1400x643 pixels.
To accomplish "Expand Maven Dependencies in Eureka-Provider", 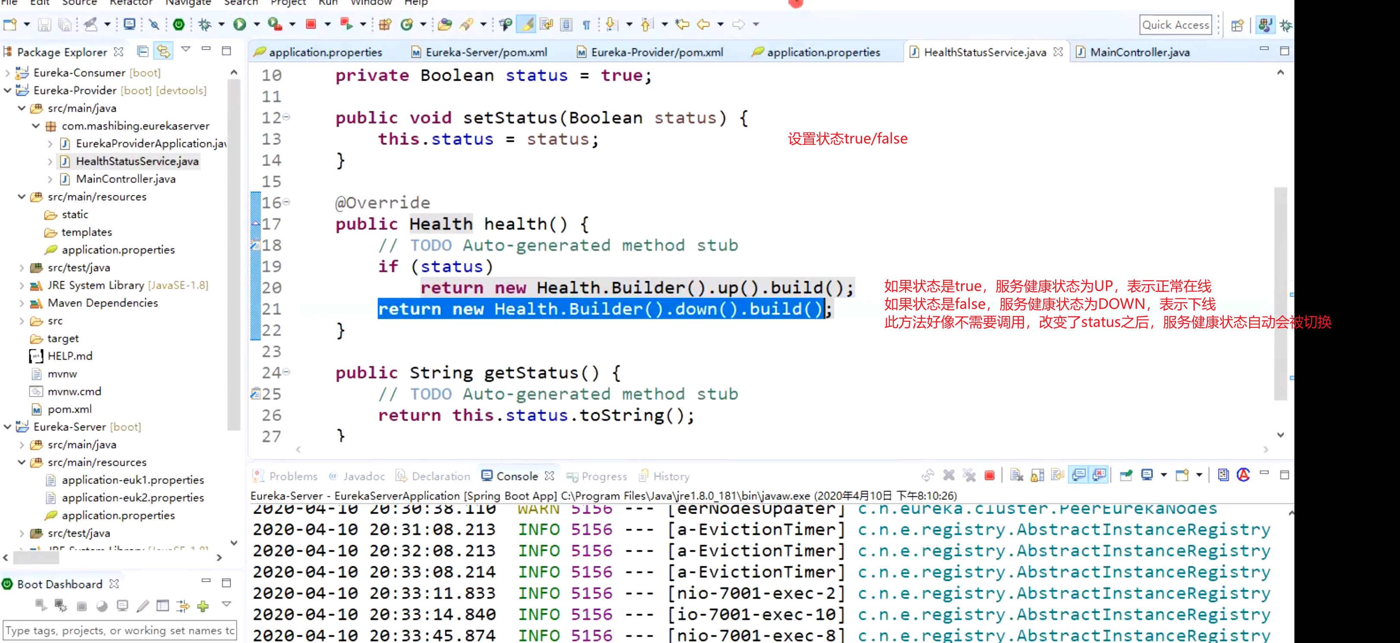I will pyautogui.click(x=22, y=303).
